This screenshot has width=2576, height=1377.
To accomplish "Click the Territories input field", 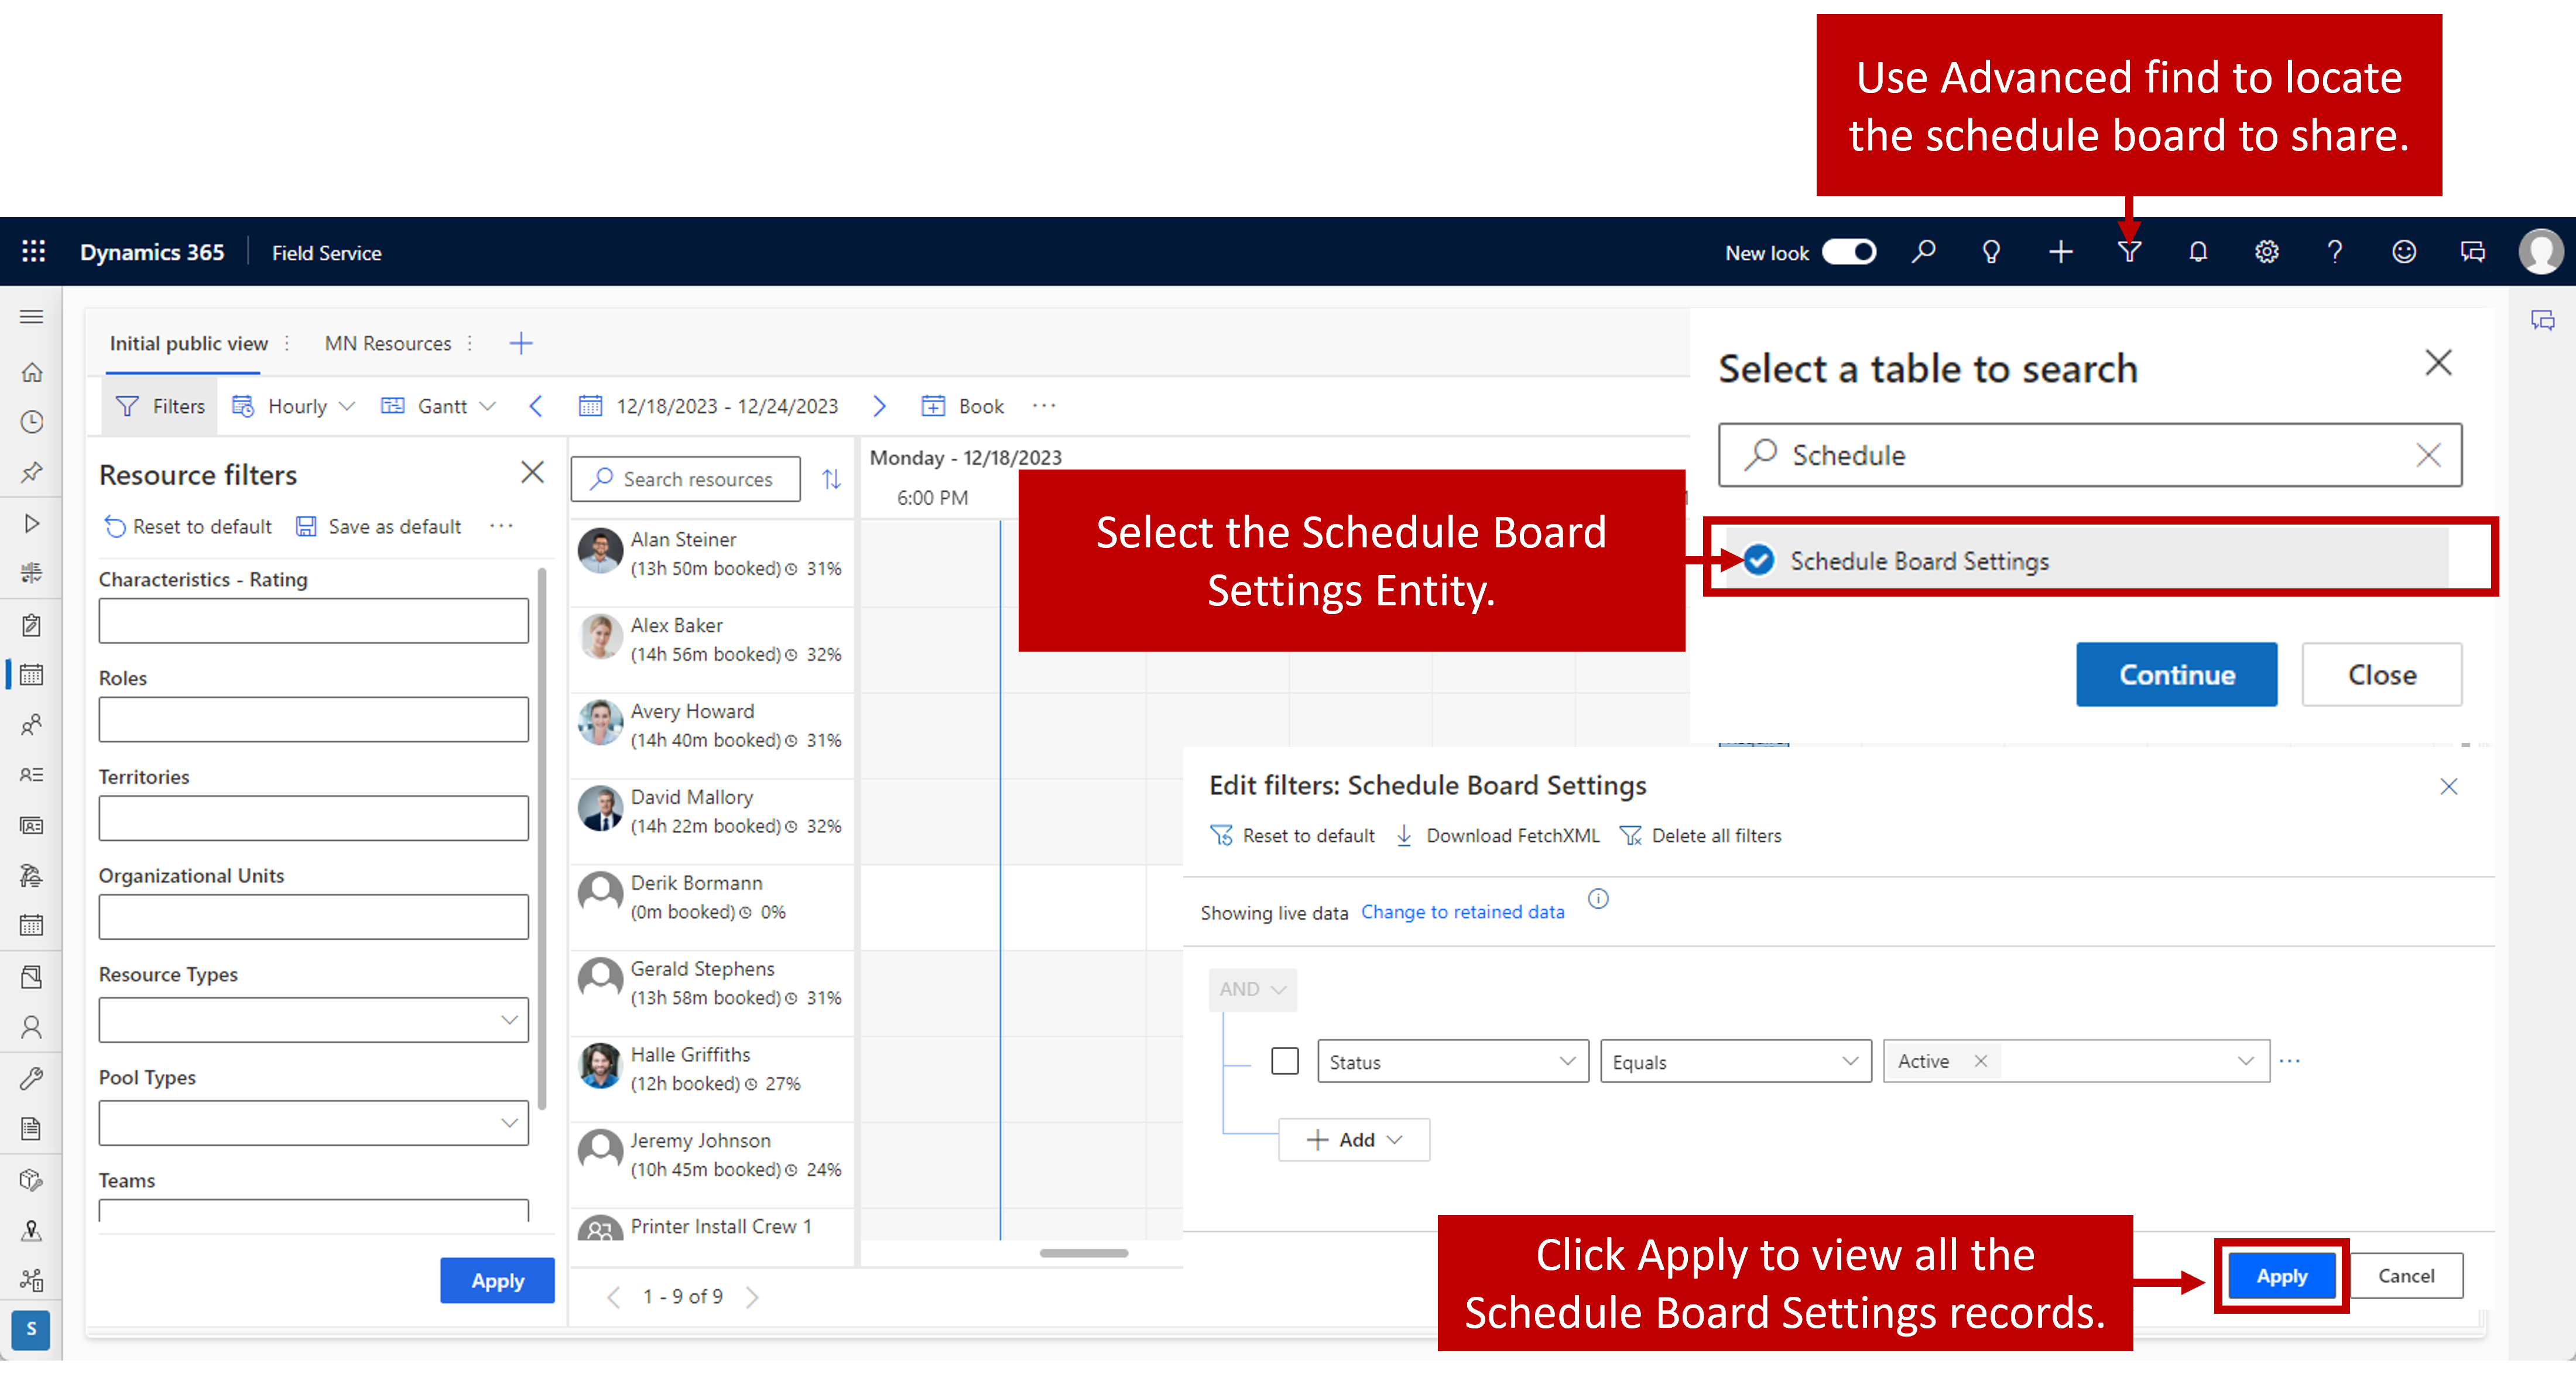I will point(313,818).
